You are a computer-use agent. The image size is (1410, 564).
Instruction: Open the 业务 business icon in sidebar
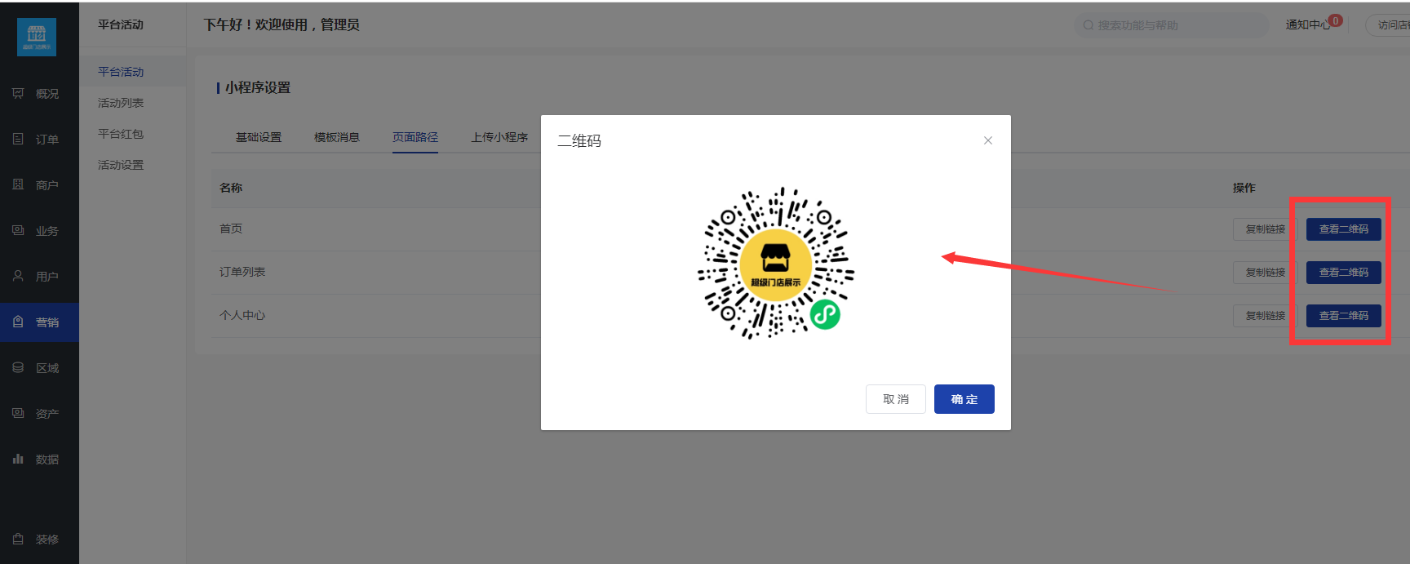pyautogui.click(x=18, y=231)
